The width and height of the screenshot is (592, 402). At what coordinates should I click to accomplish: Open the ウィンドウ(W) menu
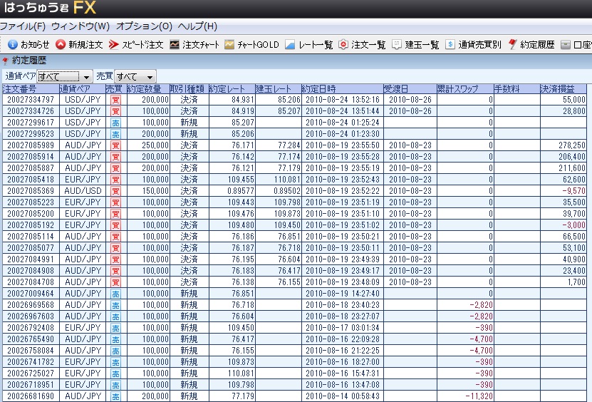tap(80, 26)
